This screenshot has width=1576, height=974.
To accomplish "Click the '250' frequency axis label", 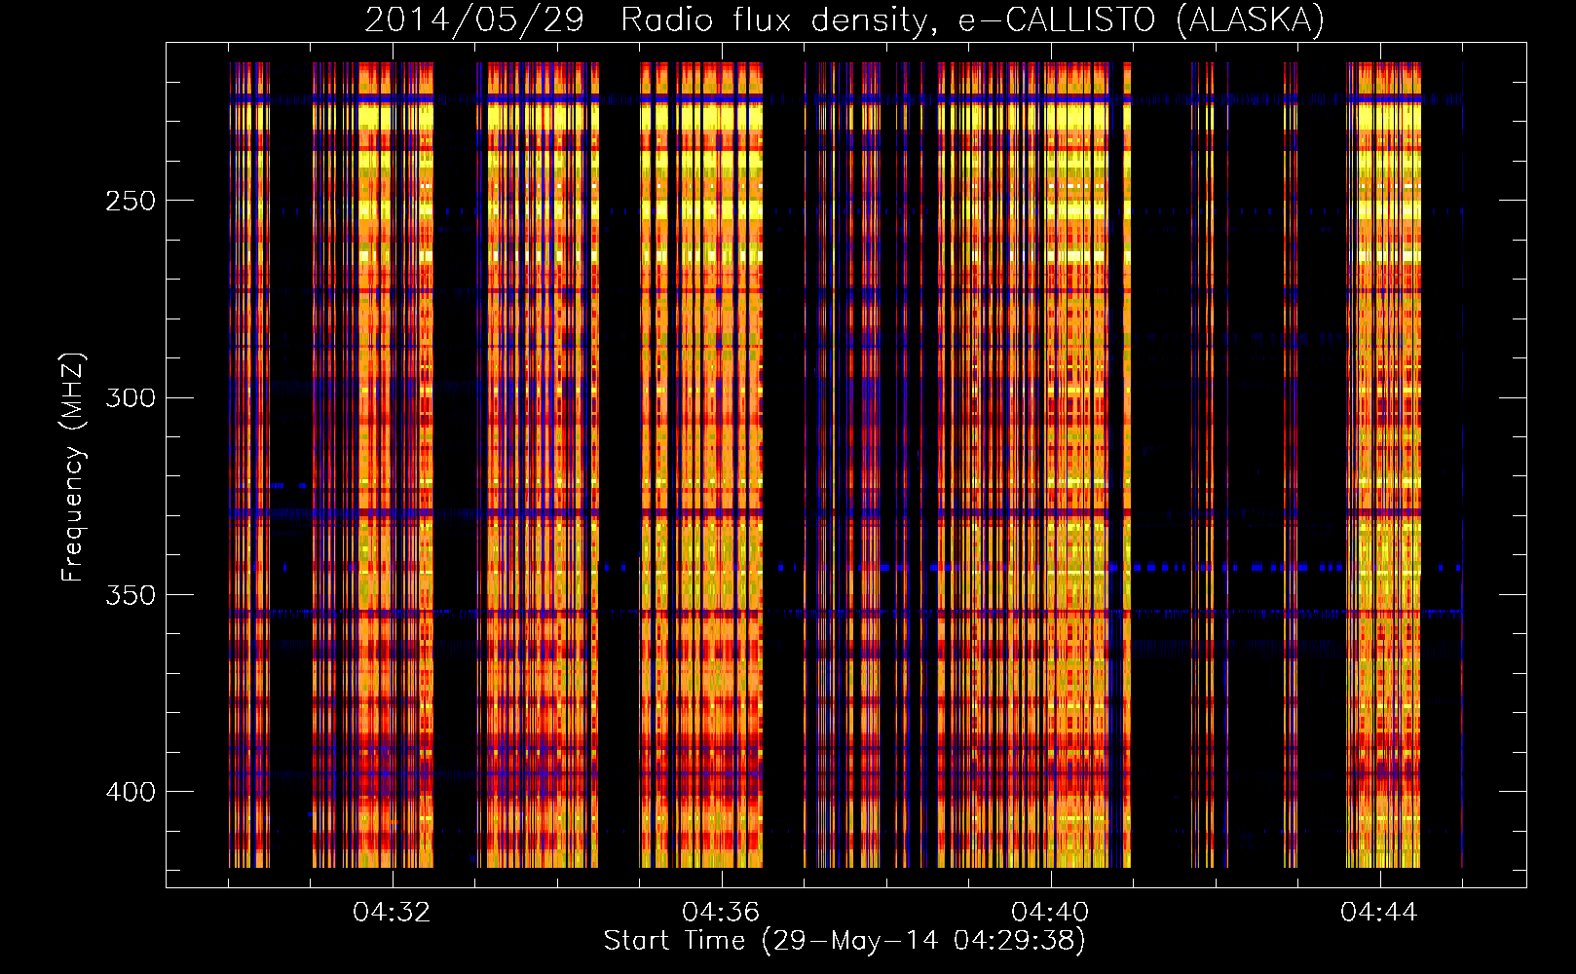I will (x=131, y=201).
